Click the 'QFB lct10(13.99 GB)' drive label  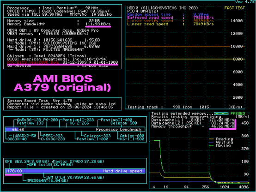point(51,165)
